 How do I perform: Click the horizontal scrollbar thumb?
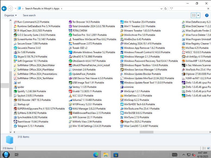click(x=146, y=132)
